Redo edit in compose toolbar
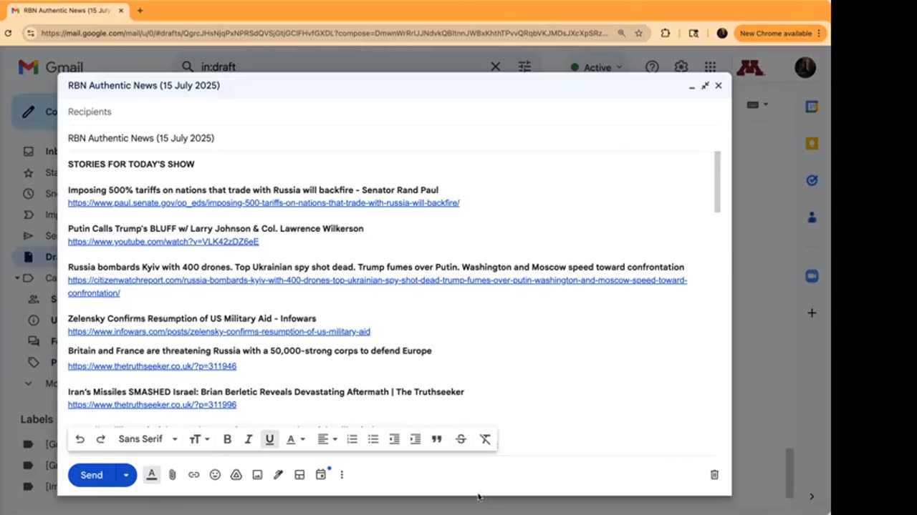The width and height of the screenshot is (917, 515). pos(101,439)
